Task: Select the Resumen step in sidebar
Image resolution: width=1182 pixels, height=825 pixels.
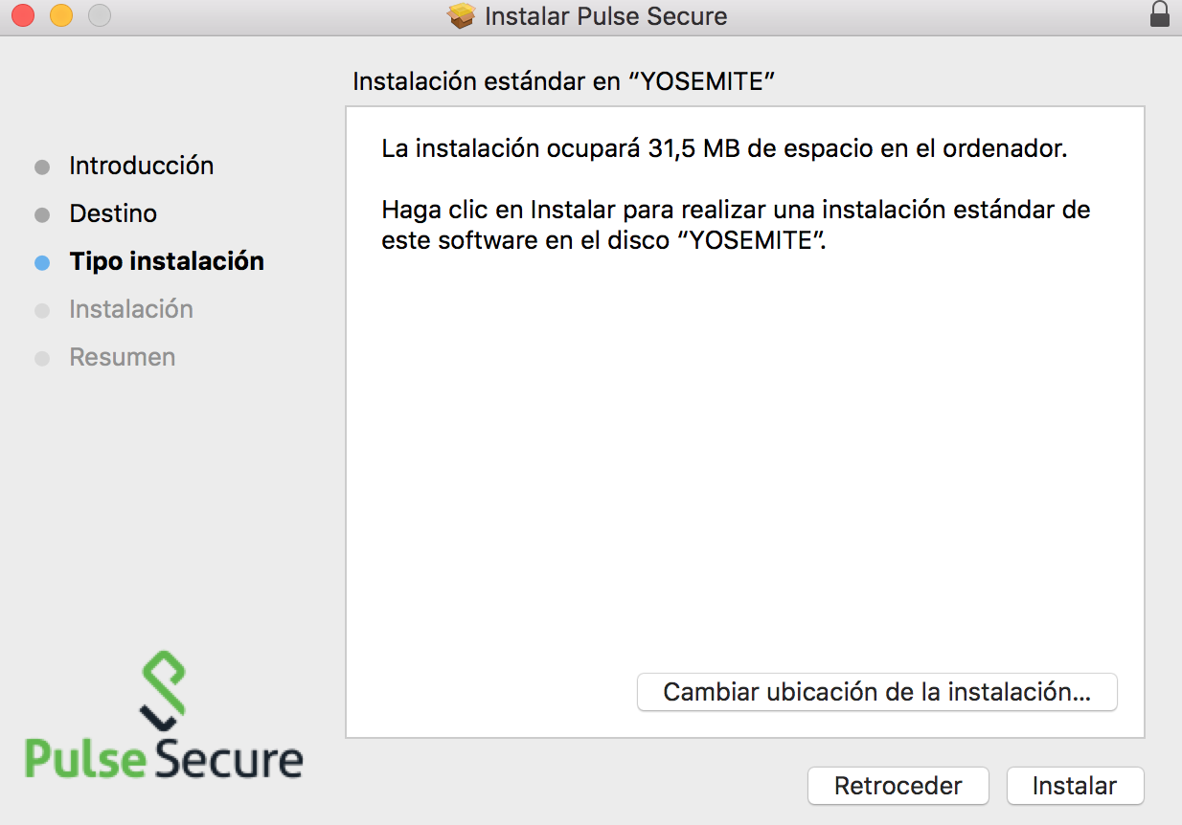Action: point(122,357)
